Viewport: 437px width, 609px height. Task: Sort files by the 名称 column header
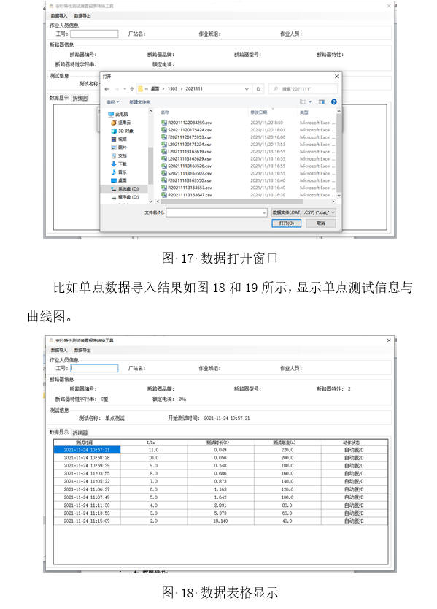[x=165, y=112]
